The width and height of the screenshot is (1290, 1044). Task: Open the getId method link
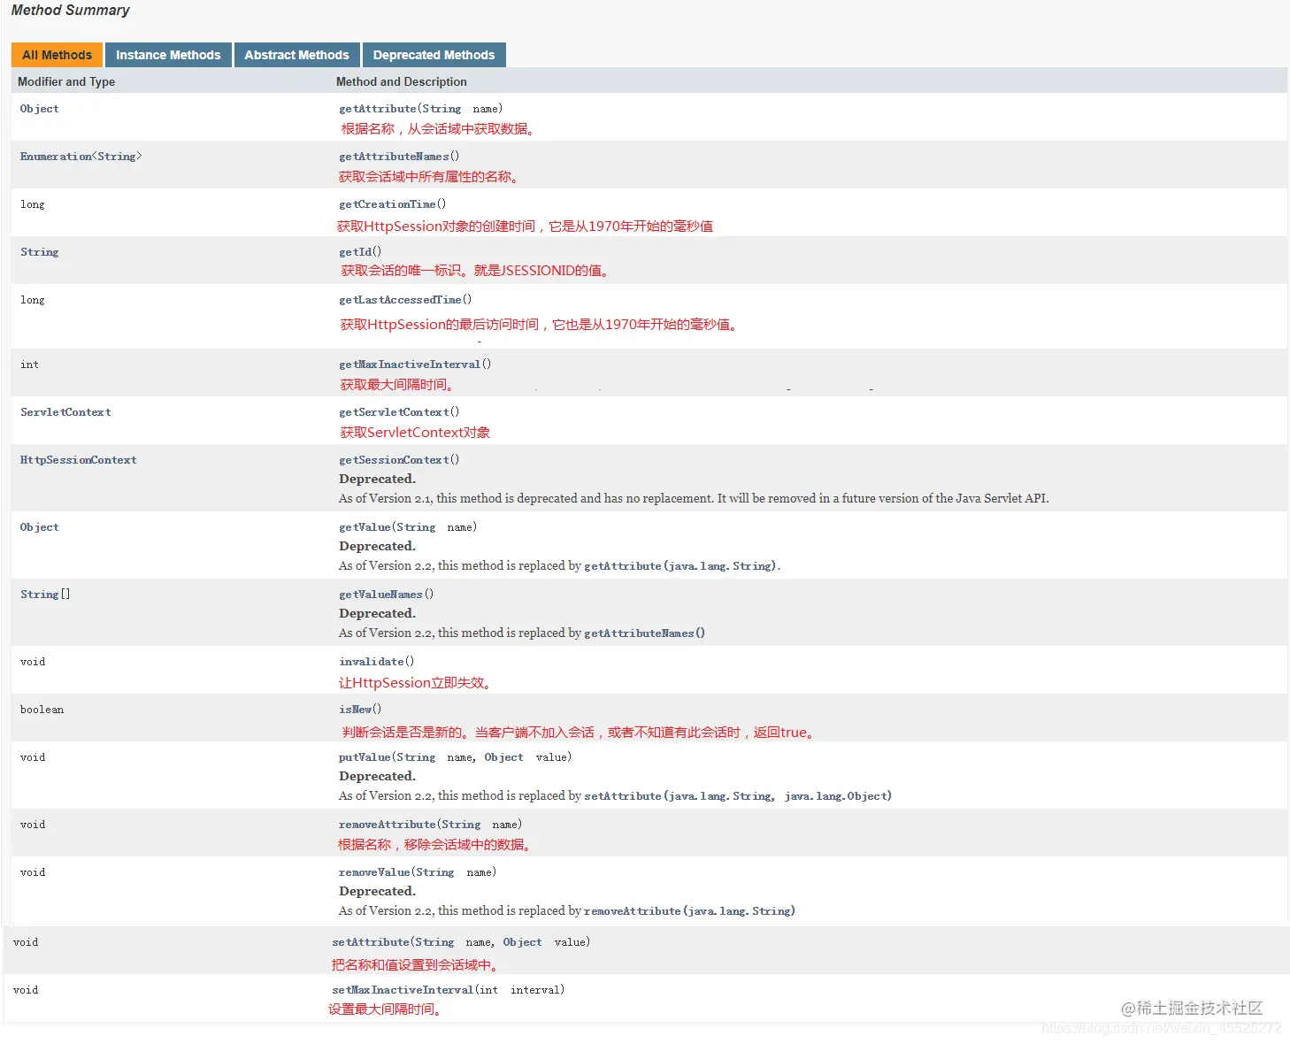coord(356,252)
